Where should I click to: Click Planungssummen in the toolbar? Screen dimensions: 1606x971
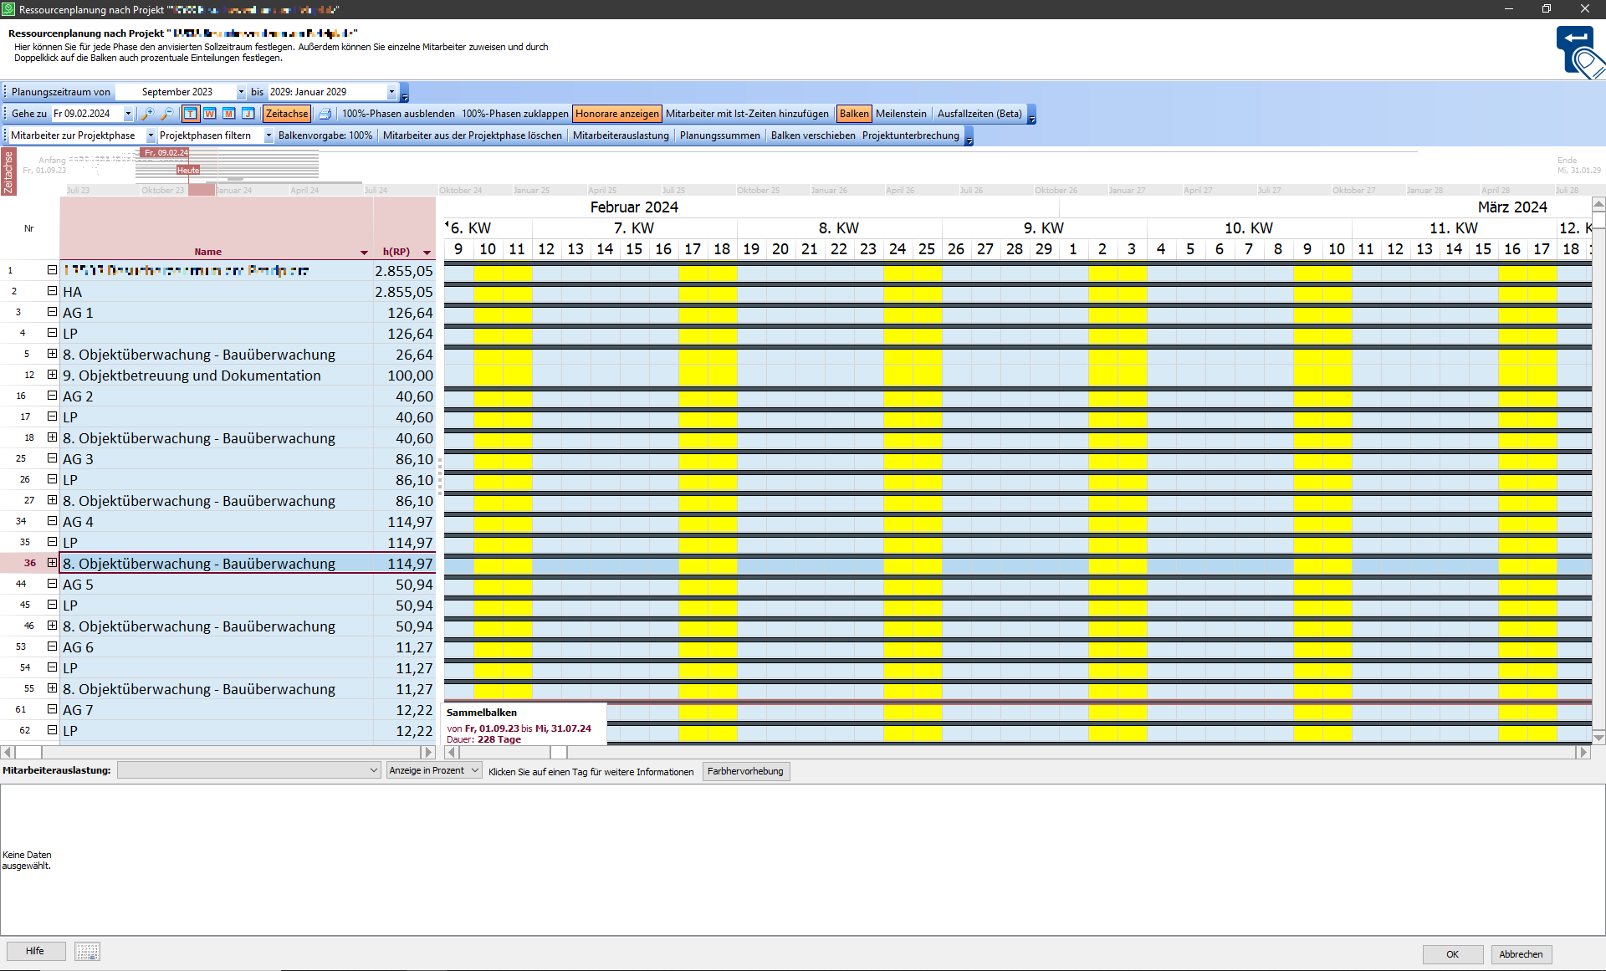pyautogui.click(x=719, y=135)
